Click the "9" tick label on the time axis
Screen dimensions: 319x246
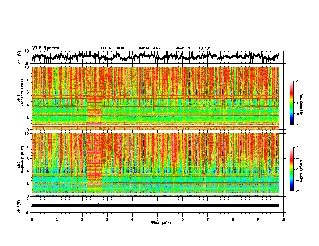point(258,219)
